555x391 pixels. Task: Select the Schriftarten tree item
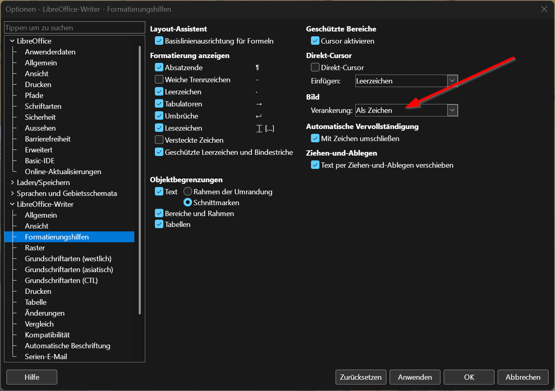coord(43,106)
